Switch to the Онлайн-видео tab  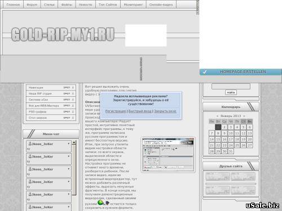click(x=161, y=5)
